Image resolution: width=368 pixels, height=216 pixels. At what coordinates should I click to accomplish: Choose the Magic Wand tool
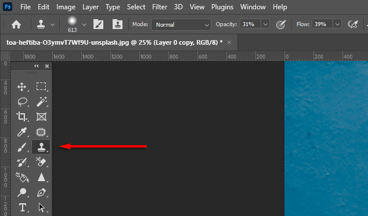click(42, 102)
